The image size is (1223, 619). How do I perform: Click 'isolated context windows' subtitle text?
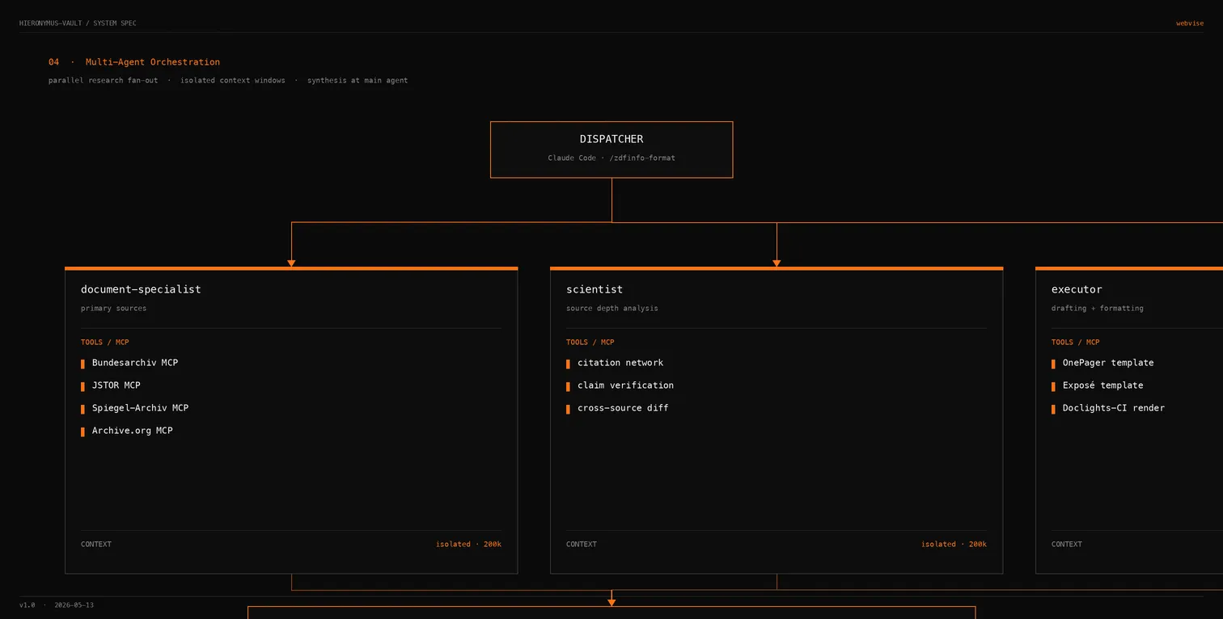[x=233, y=81]
